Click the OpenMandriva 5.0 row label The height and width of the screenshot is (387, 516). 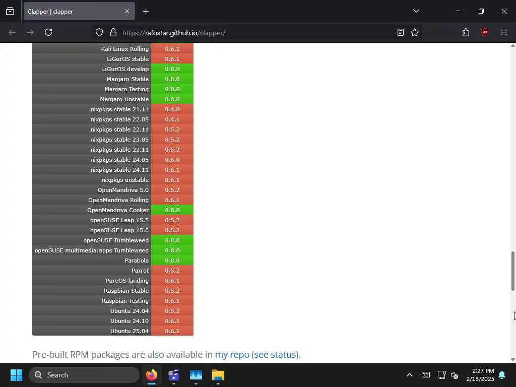point(123,190)
